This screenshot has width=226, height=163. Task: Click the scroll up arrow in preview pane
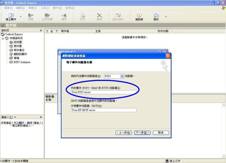pos(224,105)
